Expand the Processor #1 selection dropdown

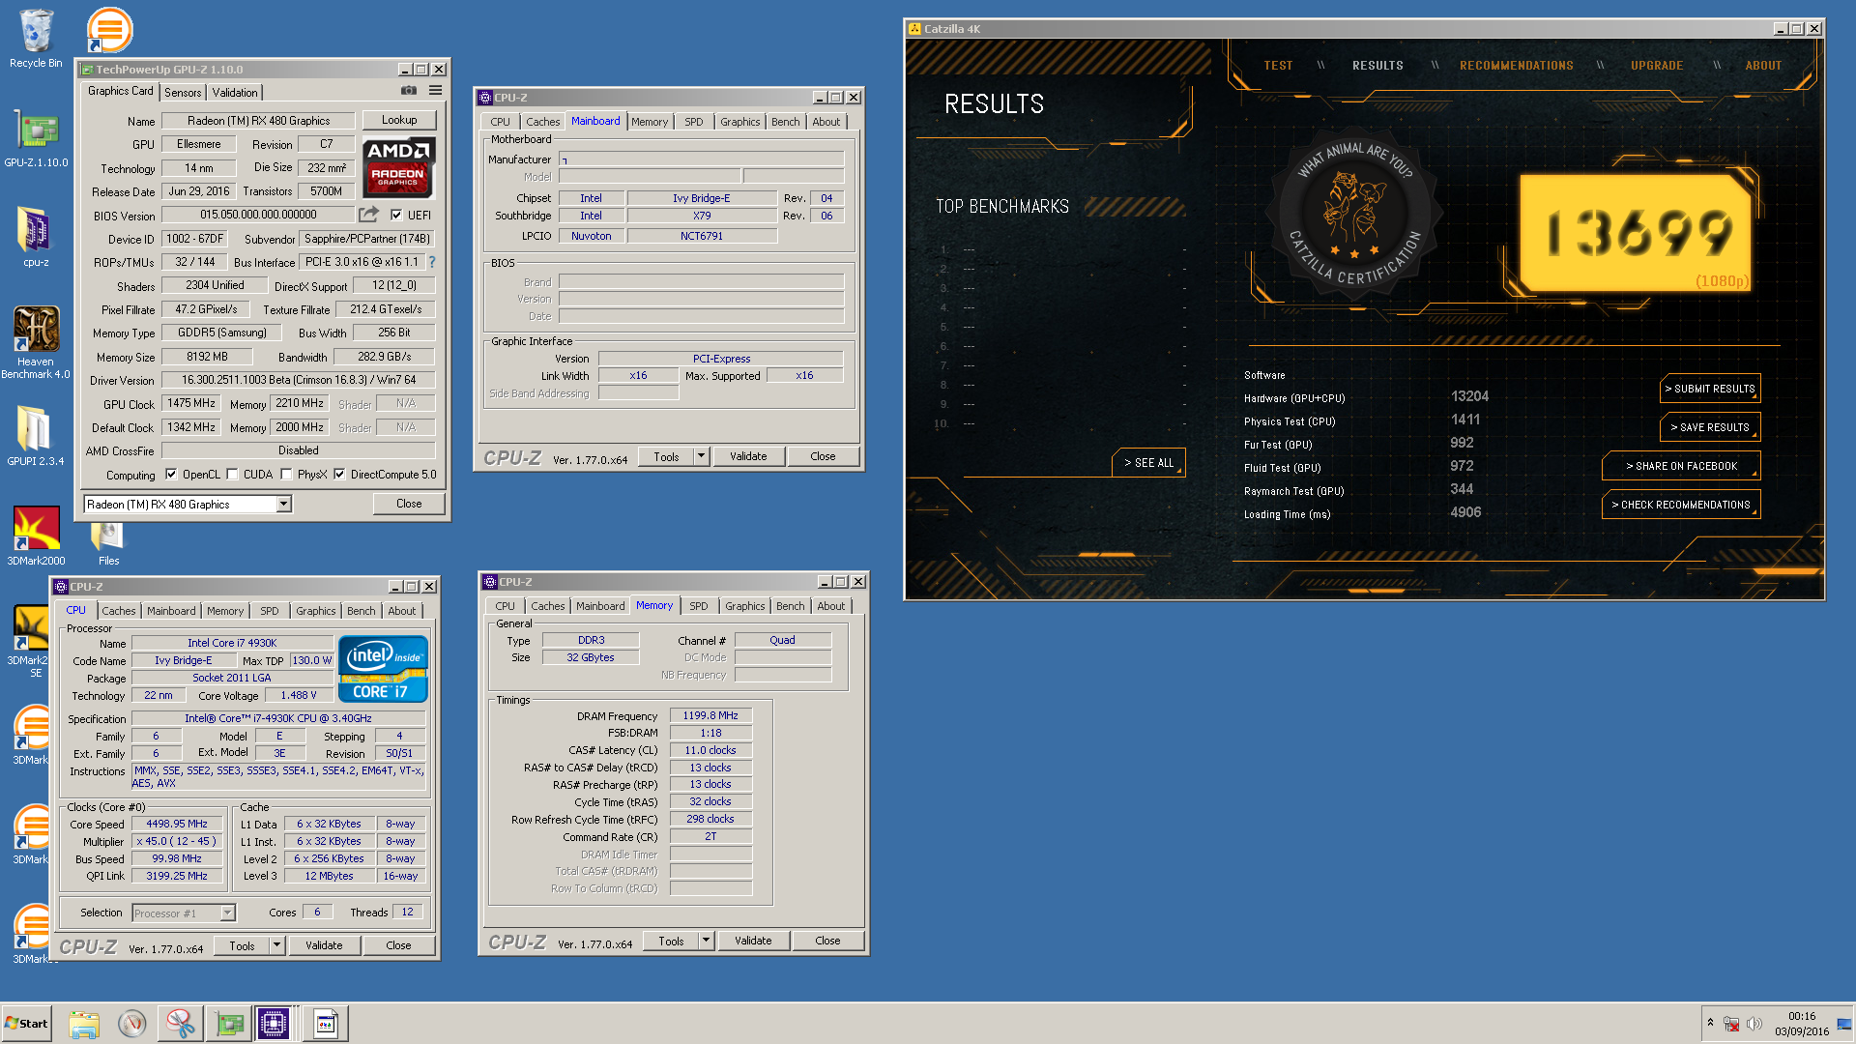[227, 913]
